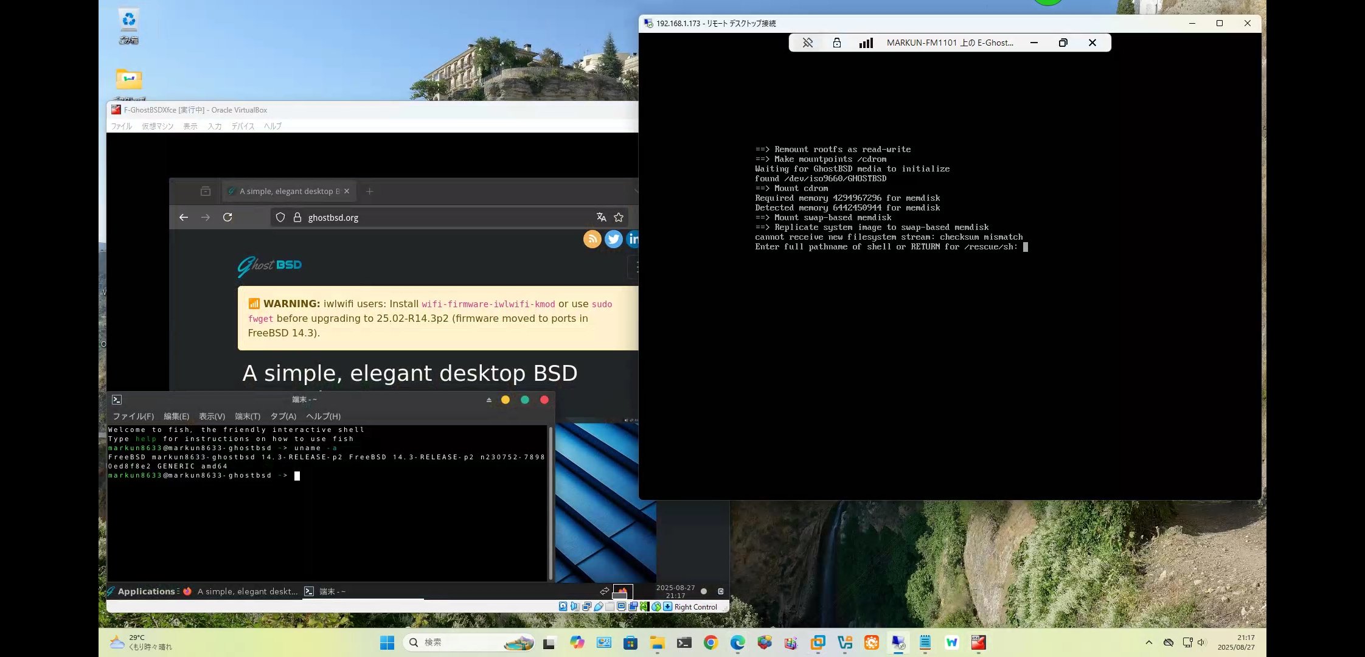Open new Firefox tab with plus
This screenshot has width=1365, height=657.
[369, 191]
